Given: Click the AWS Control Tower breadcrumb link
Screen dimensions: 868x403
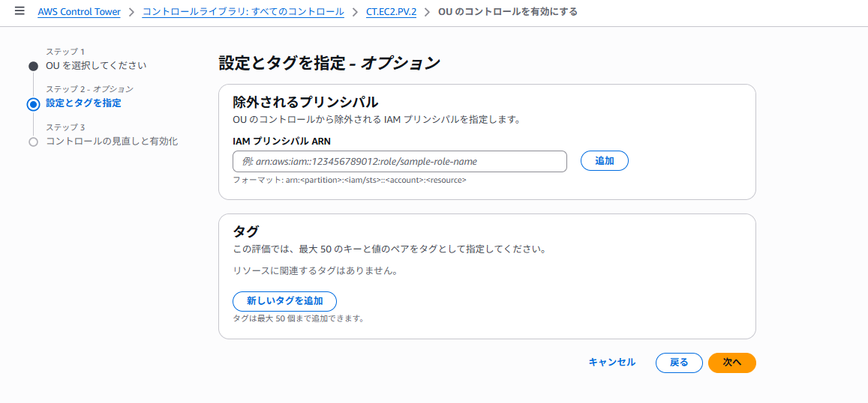Looking at the screenshot, I should [79, 12].
